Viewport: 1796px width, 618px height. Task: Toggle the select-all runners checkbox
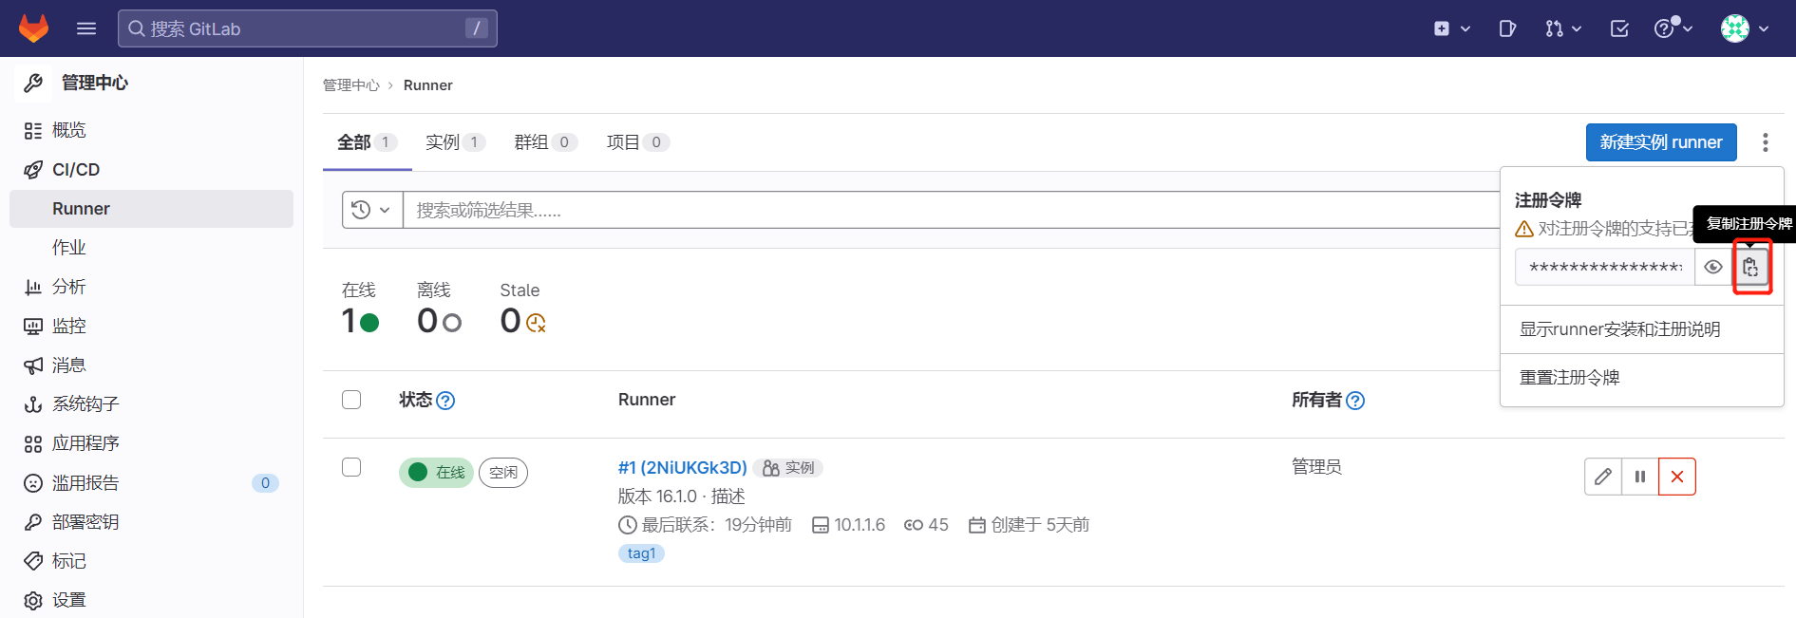(x=351, y=400)
